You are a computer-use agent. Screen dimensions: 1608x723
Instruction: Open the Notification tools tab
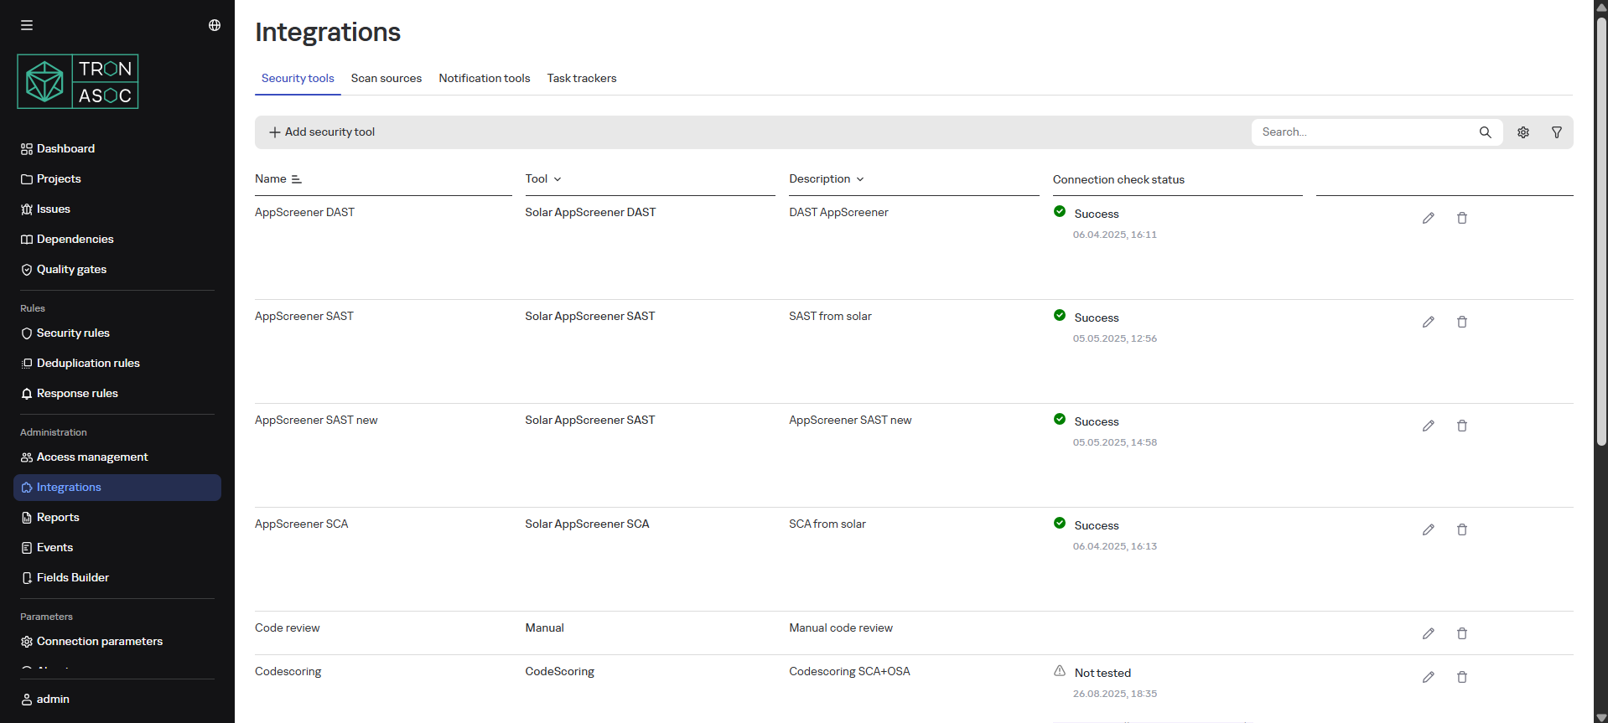485,78
